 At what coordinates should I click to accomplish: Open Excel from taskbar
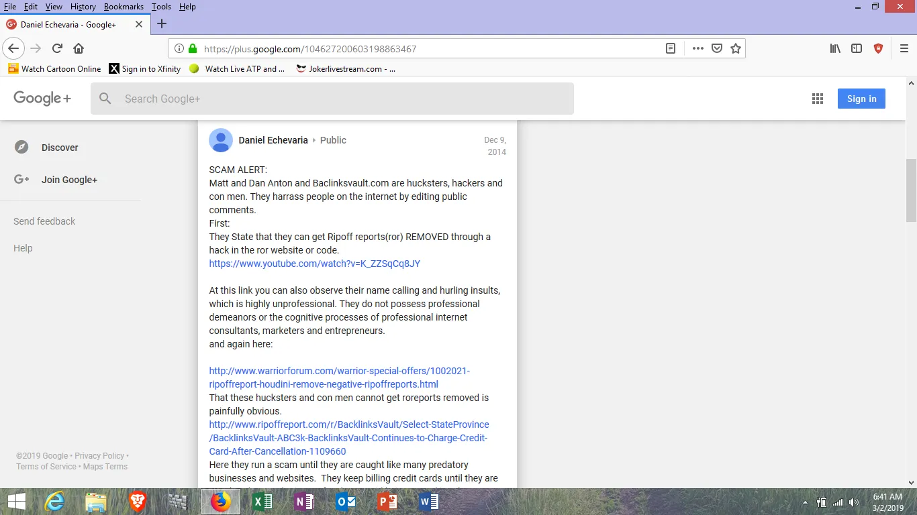click(262, 502)
